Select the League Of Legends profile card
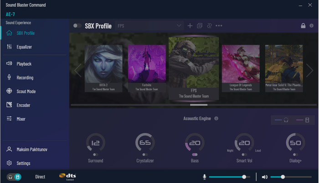Screen dimensions: 319x183 tap(241, 68)
